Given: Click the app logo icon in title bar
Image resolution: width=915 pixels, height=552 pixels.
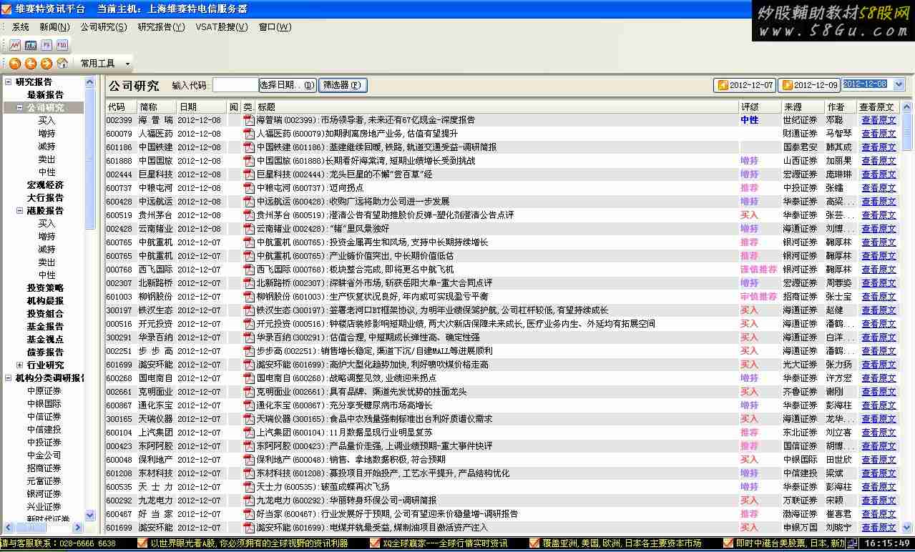Looking at the screenshot, I should tap(6, 9).
